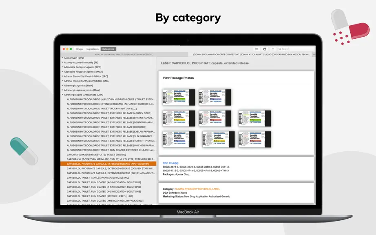This screenshot has width=376, height=235.
Task: Open the second package photo in the top row
Action: pos(215,98)
